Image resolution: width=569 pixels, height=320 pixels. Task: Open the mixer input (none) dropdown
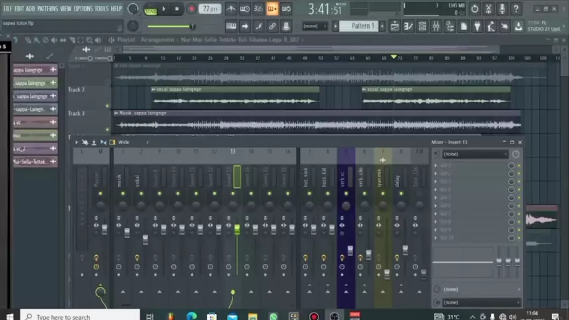click(x=476, y=154)
